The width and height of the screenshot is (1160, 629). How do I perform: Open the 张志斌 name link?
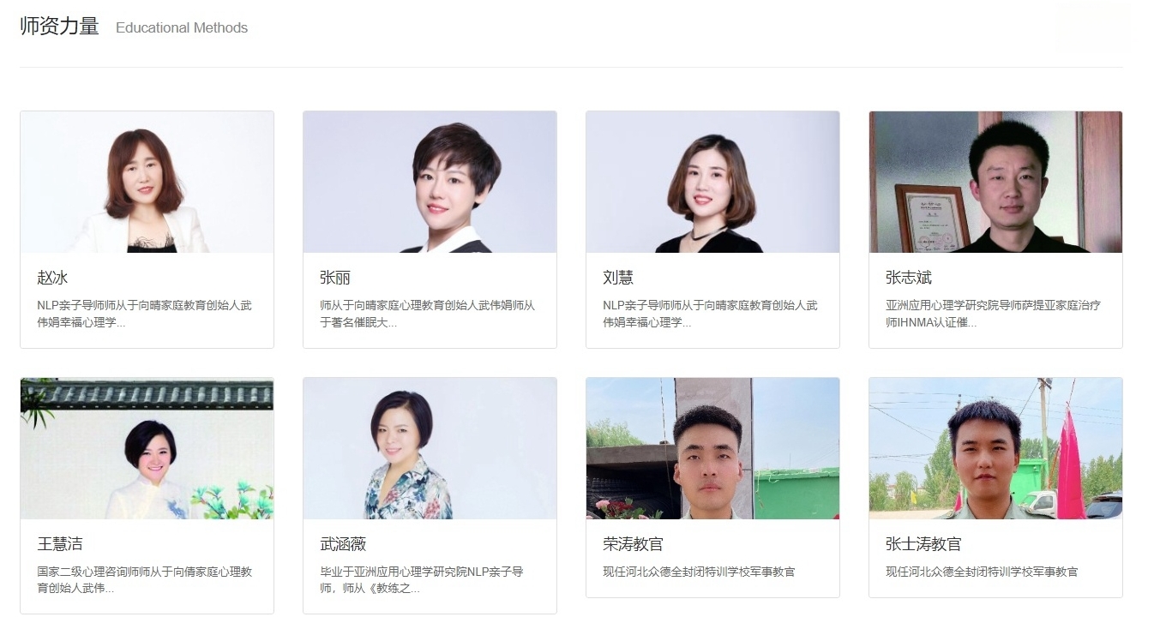(x=909, y=278)
